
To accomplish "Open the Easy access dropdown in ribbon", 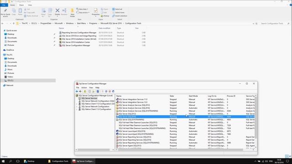I will (x=83, y=12).
